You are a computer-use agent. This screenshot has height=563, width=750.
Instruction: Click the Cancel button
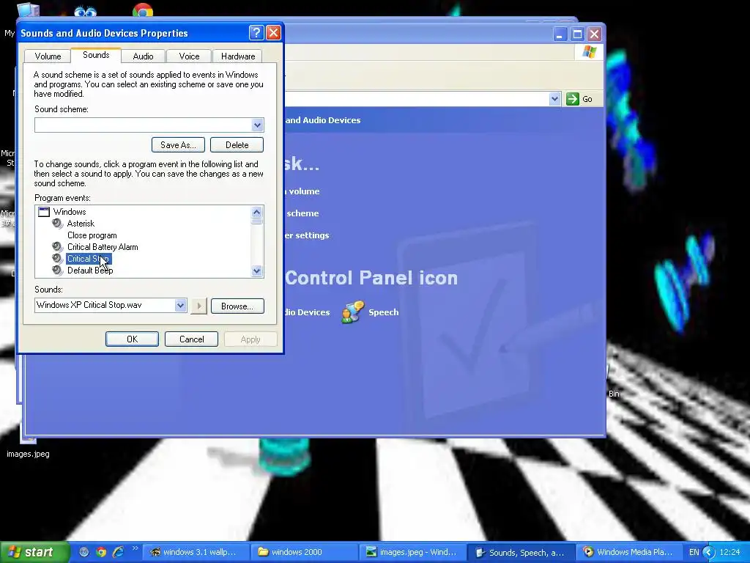191,339
